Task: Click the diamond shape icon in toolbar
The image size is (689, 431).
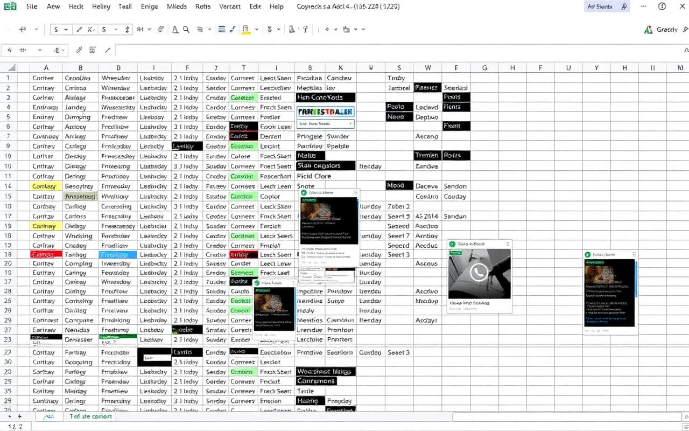Action: pyautogui.click(x=327, y=30)
